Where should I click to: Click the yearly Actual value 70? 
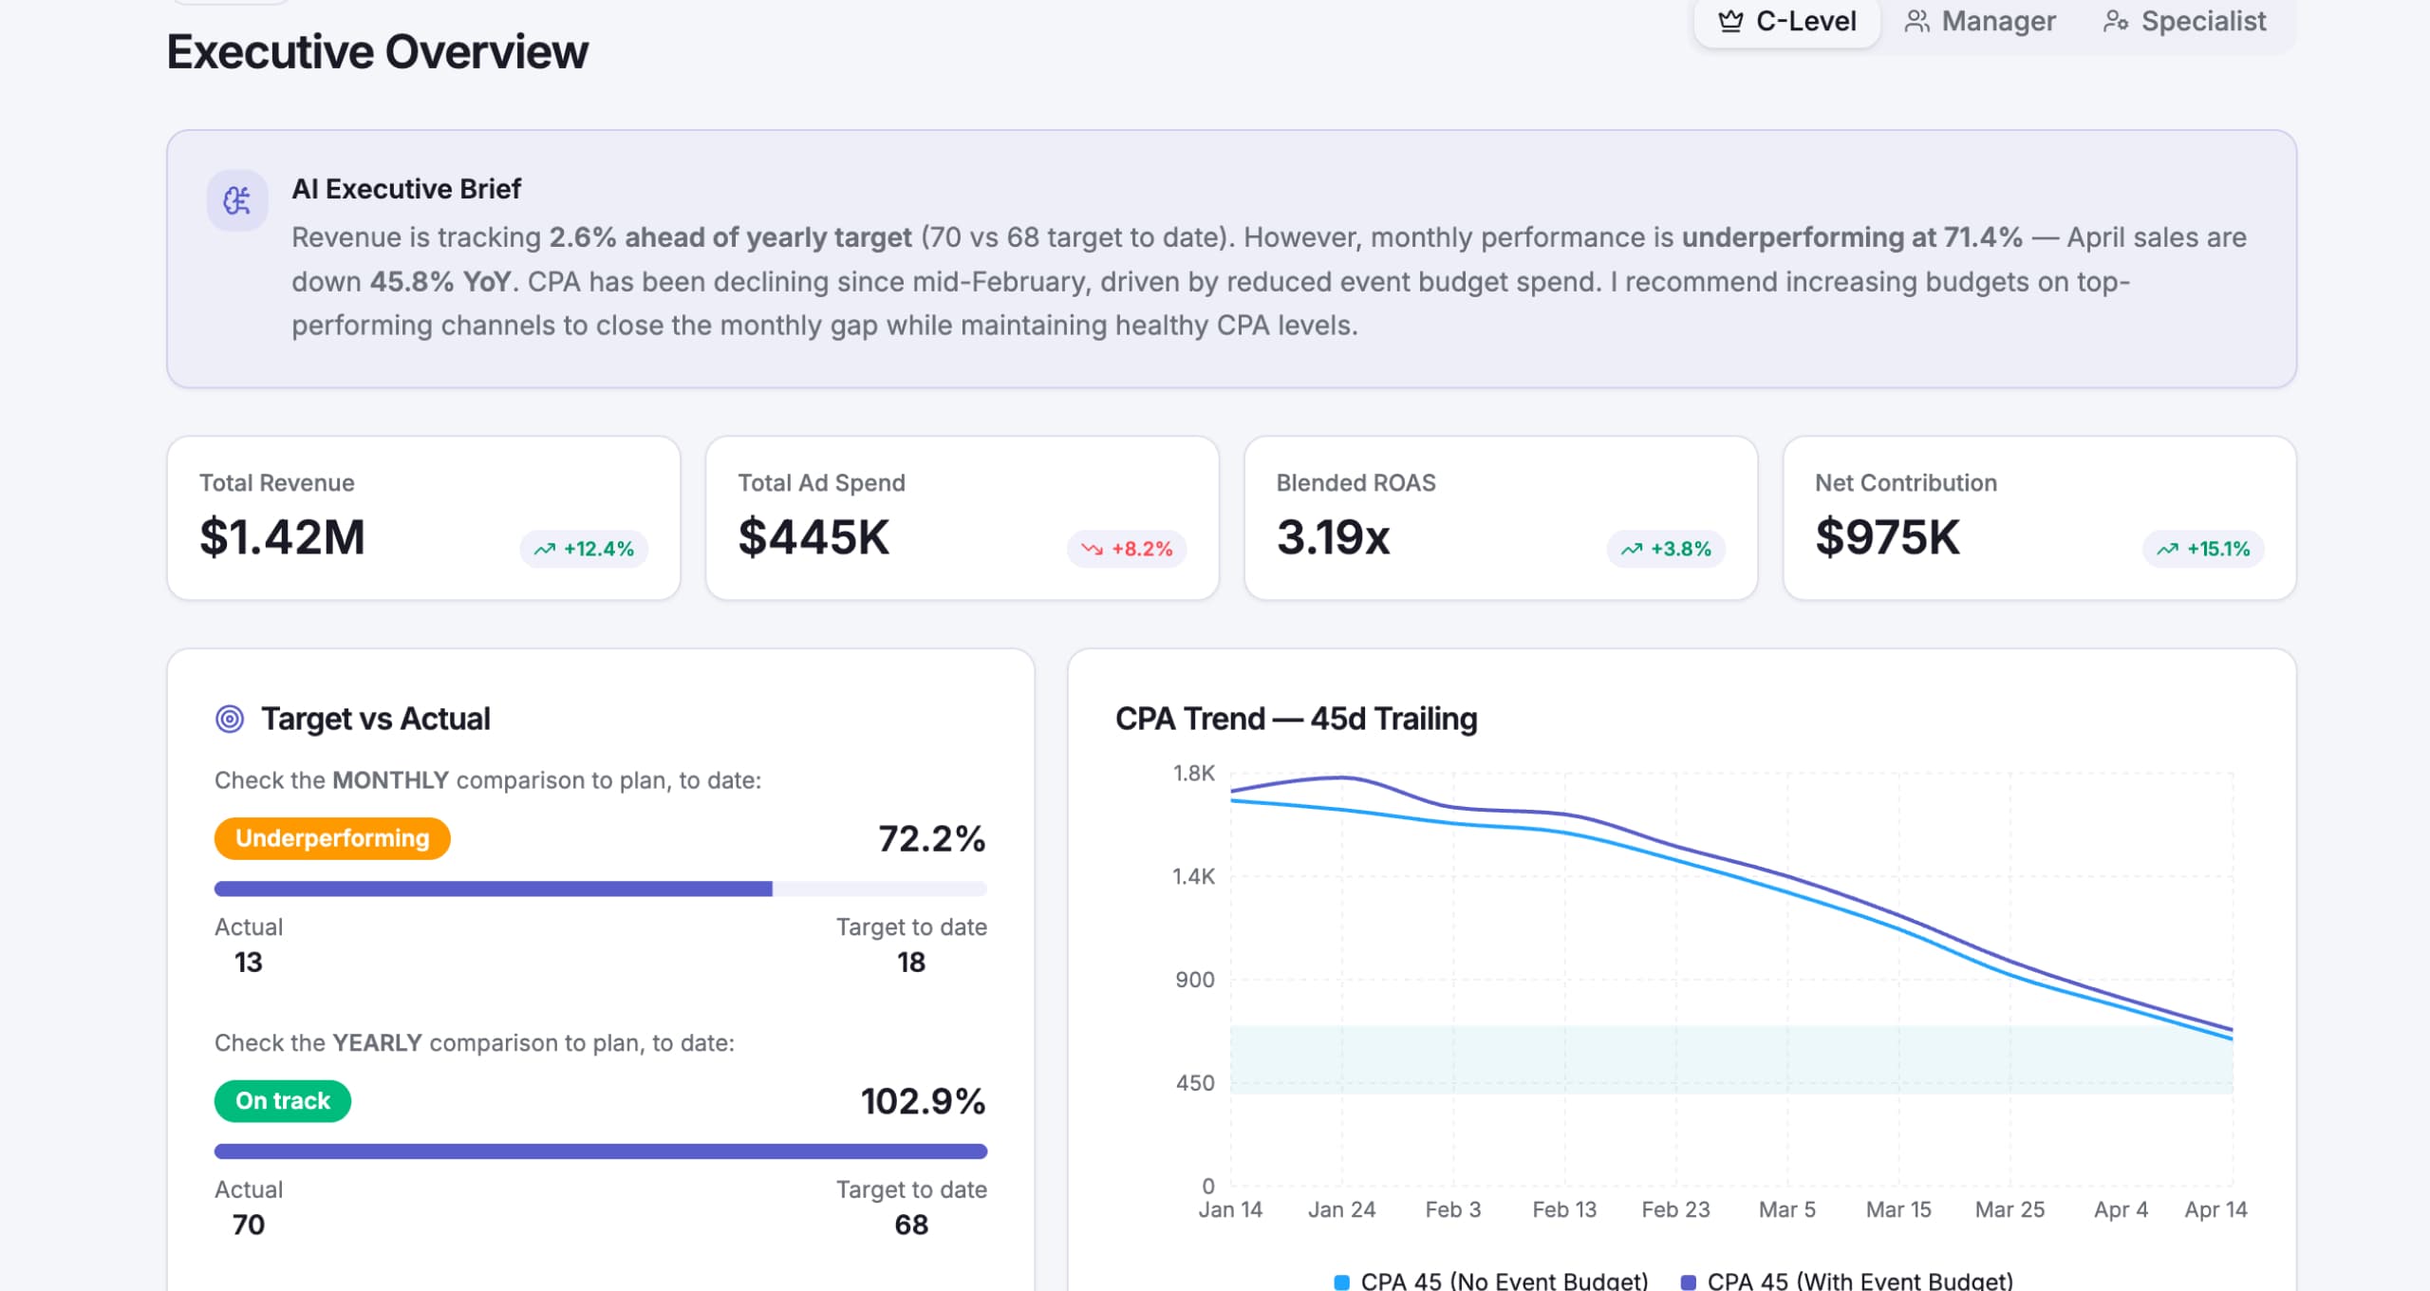pyautogui.click(x=248, y=1225)
